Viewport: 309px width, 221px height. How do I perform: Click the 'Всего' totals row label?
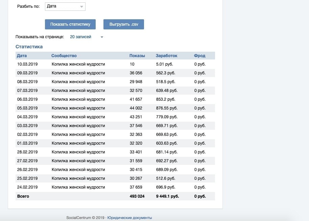pos(23,196)
